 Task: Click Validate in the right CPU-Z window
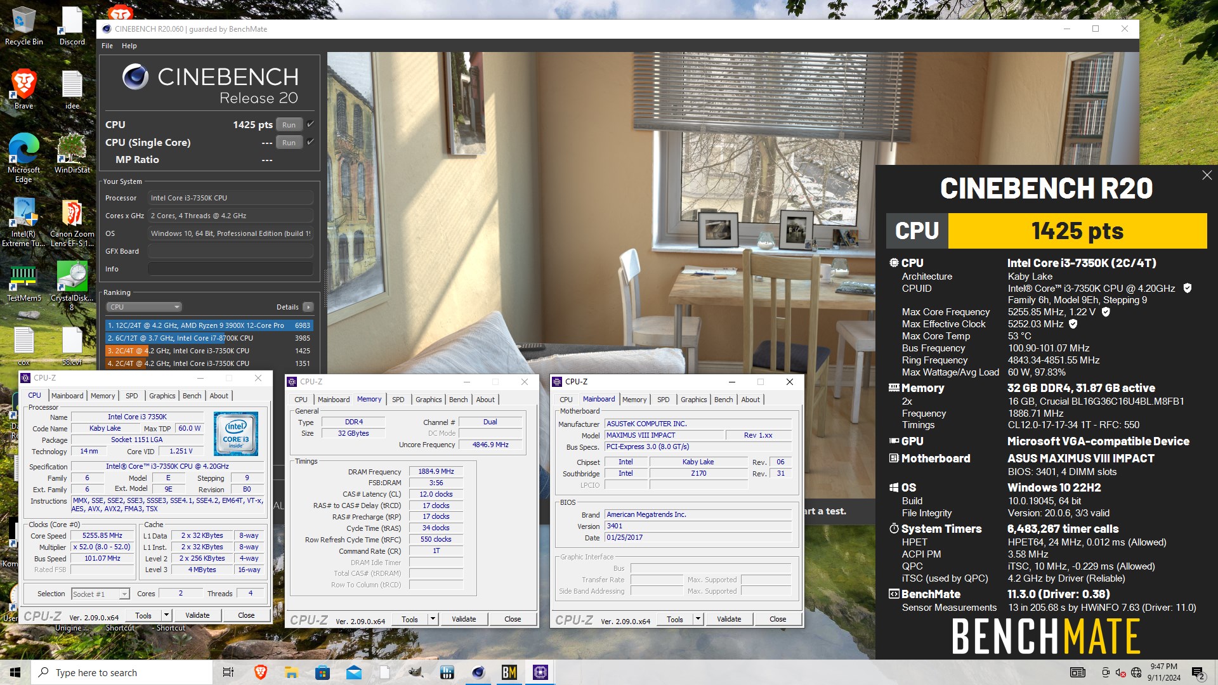coord(729,619)
